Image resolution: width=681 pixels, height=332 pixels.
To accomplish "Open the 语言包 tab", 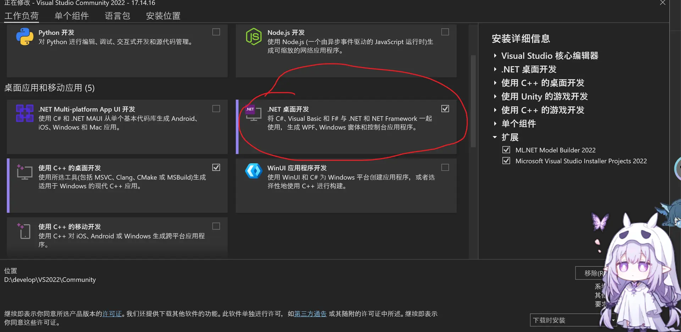I will pyautogui.click(x=117, y=16).
